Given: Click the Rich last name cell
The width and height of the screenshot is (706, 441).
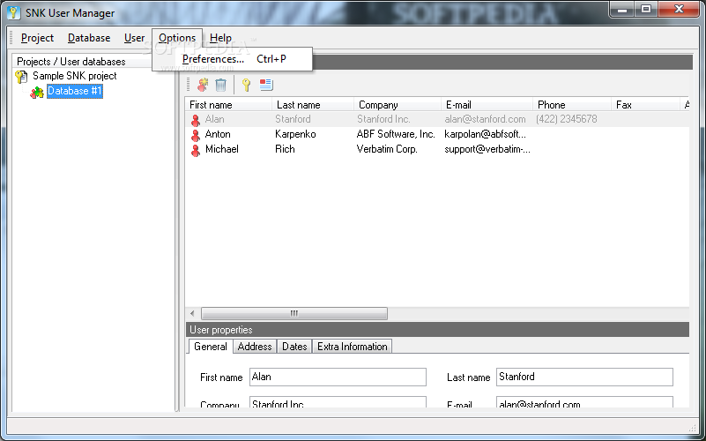Looking at the screenshot, I should 285,149.
